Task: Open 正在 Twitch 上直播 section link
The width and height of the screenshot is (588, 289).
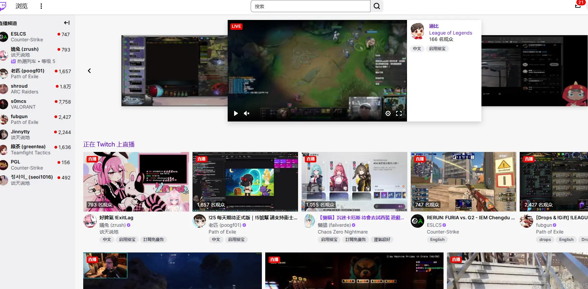Action: [109, 144]
